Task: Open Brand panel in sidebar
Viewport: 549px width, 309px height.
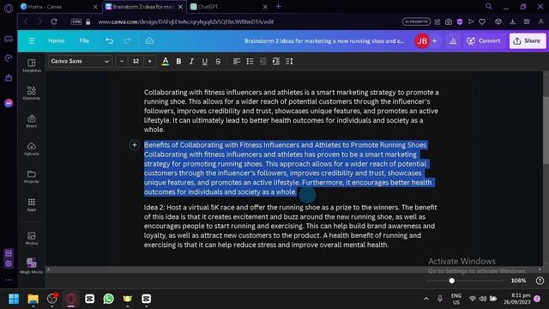Action: (31, 121)
